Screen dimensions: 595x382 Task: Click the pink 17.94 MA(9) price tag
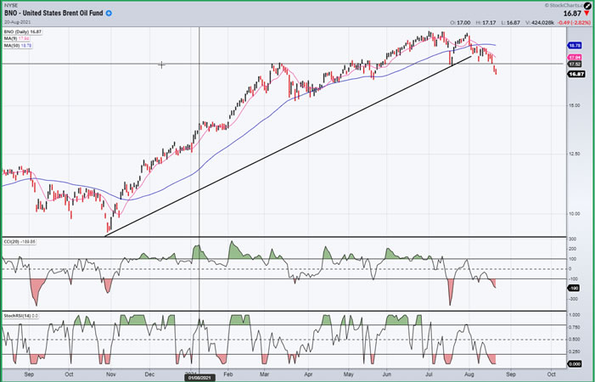(x=574, y=57)
